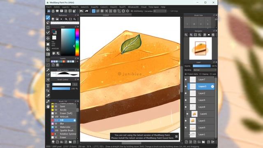
Task: Click the brush opacity 100% slider
Action: (x=61, y=89)
